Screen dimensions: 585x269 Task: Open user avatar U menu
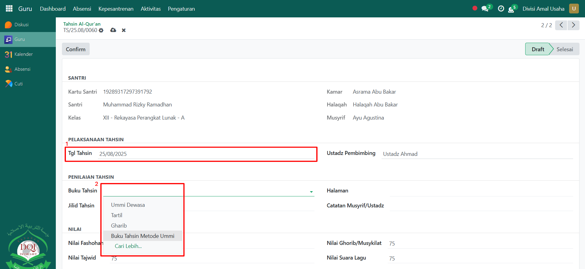tap(574, 9)
